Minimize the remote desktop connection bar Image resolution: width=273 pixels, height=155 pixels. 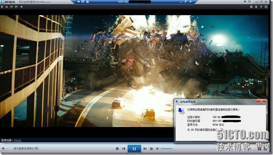coord(181,2)
